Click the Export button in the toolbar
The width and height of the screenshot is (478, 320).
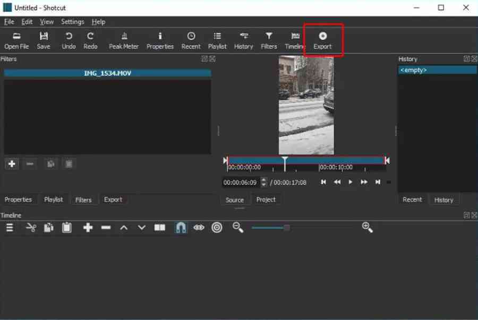[x=322, y=40]
